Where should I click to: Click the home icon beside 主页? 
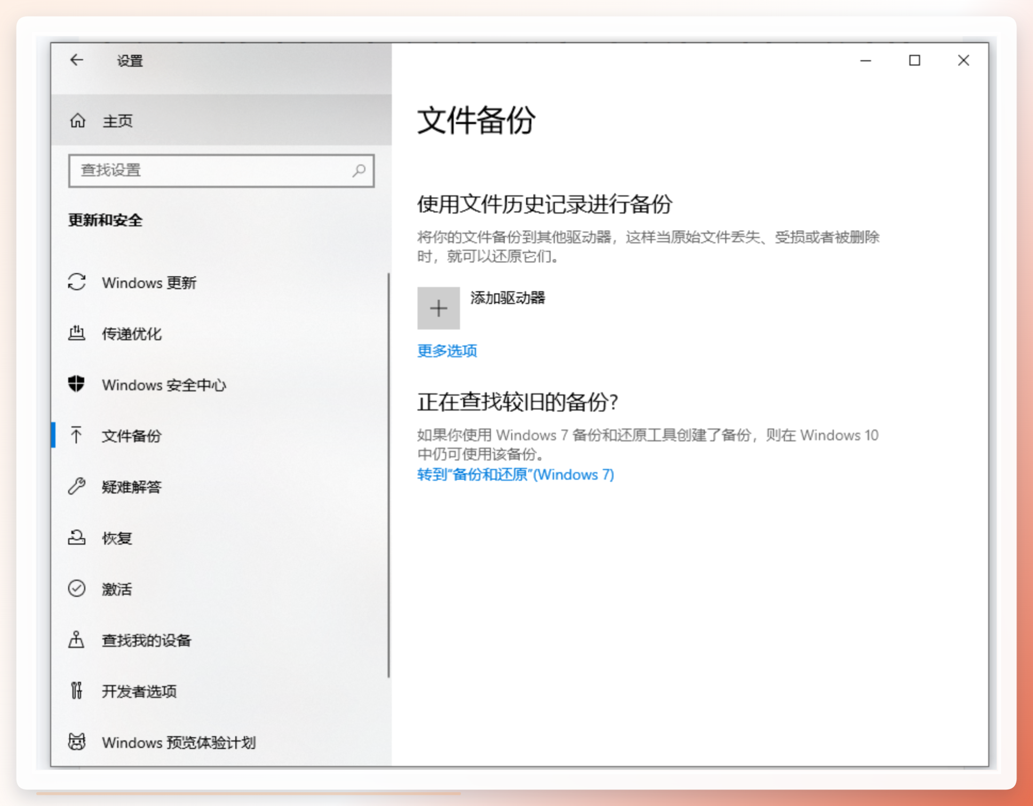pos(77,121)
